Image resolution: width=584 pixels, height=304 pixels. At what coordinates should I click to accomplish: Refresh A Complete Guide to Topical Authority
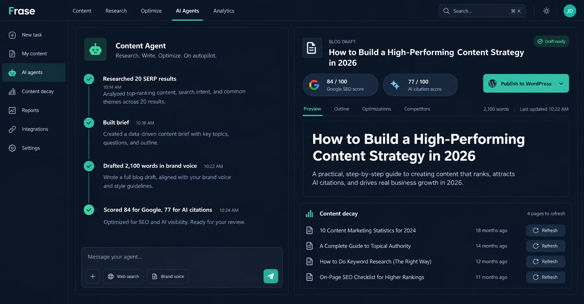click(545, 246)
